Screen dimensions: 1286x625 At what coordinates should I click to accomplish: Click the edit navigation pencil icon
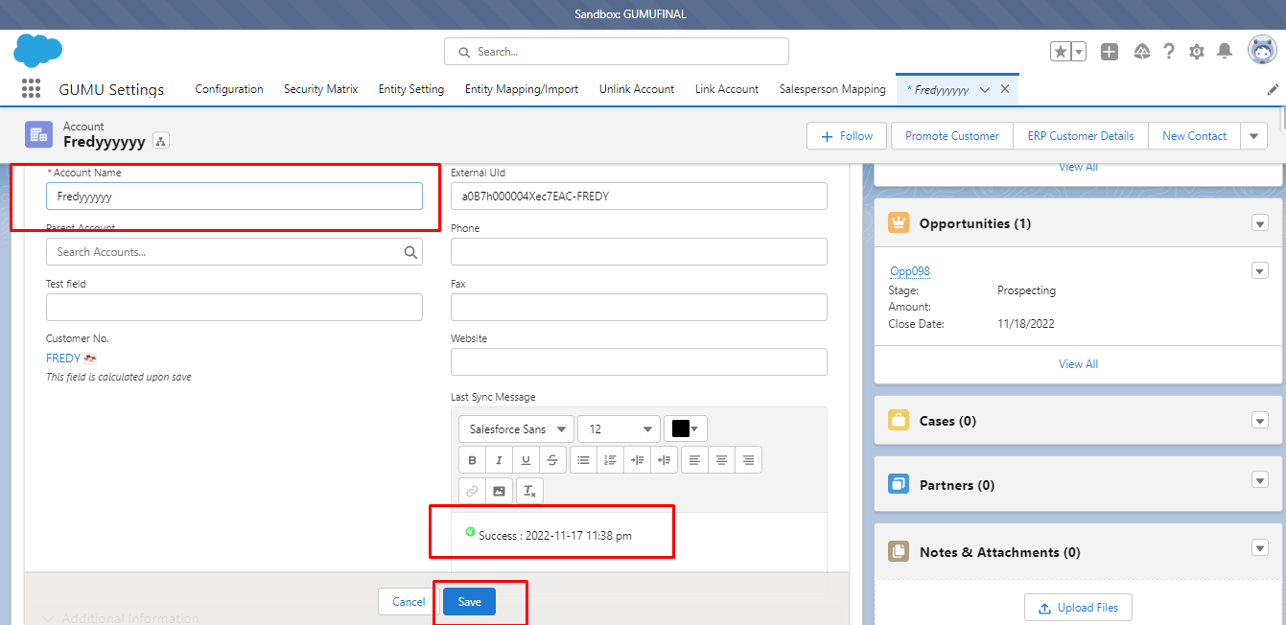(1273, 89)
